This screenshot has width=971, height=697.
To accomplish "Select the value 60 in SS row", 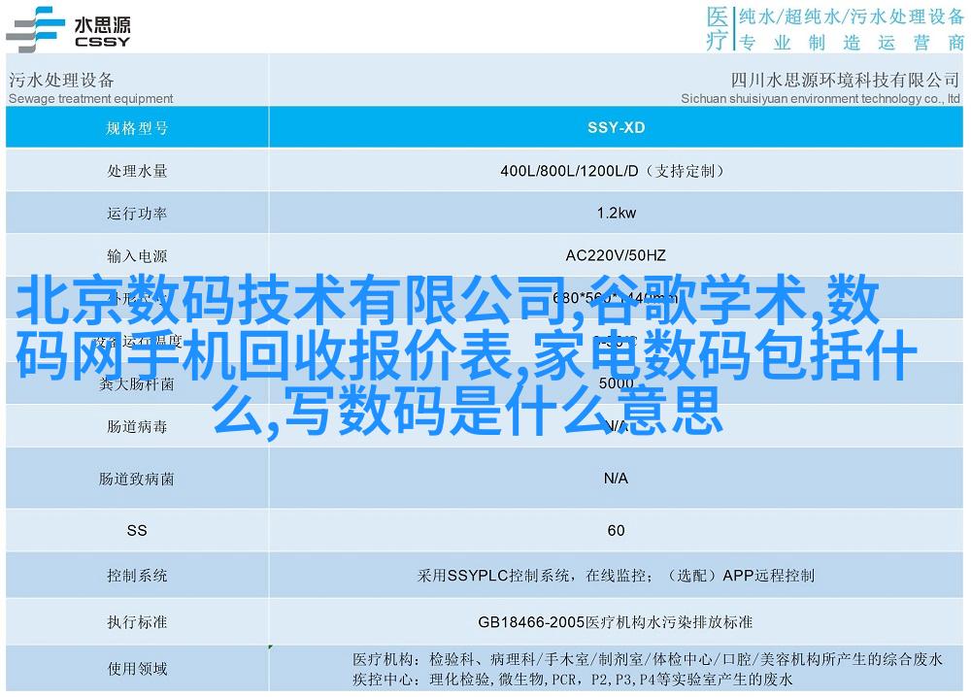I will point(617,530).
